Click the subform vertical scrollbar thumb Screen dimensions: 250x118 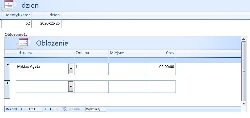243,71
